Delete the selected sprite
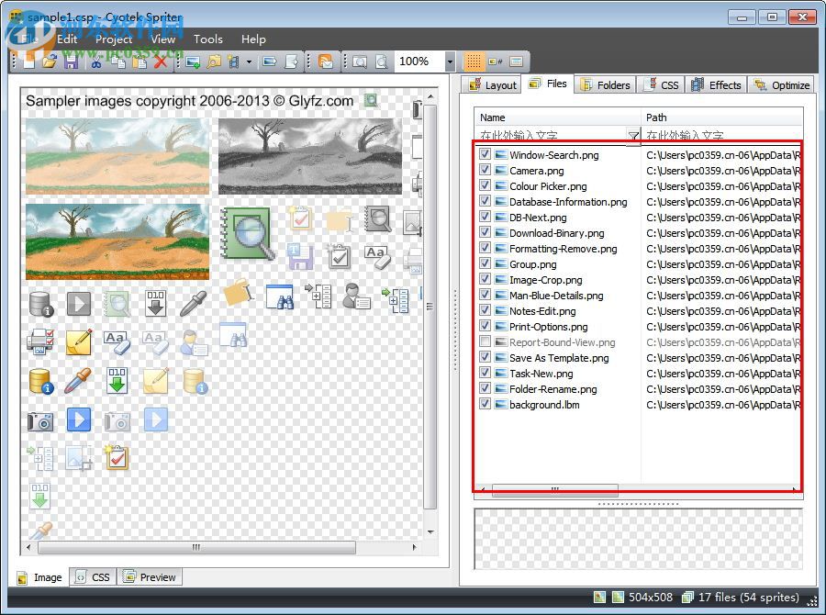Viewport: 826px width, 615px height. [x=163, y=61]
